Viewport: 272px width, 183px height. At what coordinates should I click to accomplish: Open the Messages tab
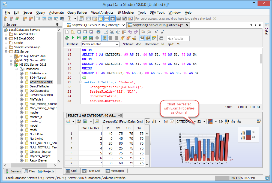pyautogui.click(x=115, y=171)
